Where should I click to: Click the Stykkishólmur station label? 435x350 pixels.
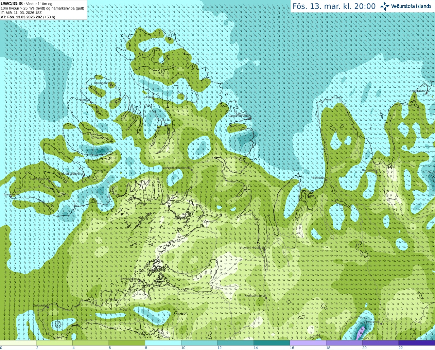point(130,279)
